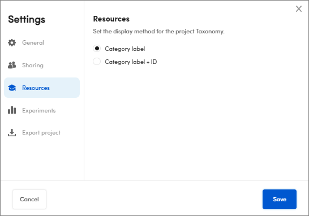
Task: Click the Taxonomy display method description text
Action: (158, 31)
